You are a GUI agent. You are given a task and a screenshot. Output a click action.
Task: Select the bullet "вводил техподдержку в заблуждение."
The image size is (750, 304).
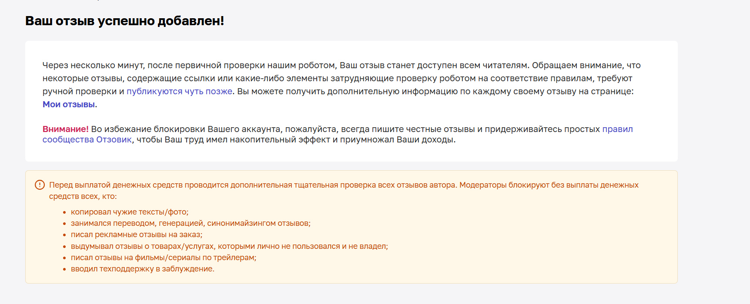click(x=143, y=269)
